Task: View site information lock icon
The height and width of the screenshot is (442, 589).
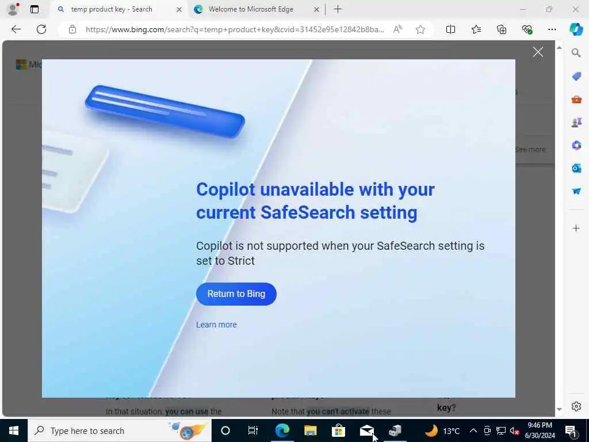Action: 72,29
